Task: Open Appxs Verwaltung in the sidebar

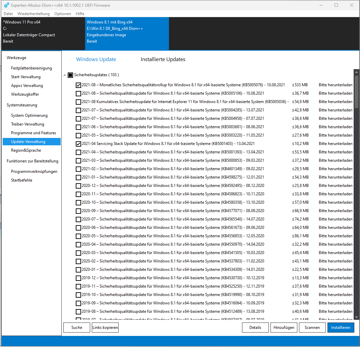Action: pyautogui.click(x=27, y=86)
